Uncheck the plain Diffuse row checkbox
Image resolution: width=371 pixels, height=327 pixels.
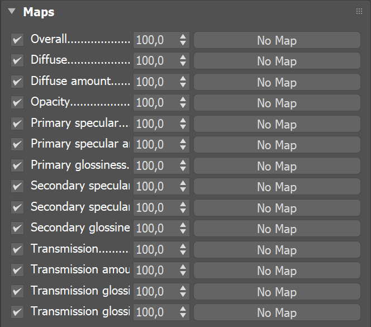(17, 60)
